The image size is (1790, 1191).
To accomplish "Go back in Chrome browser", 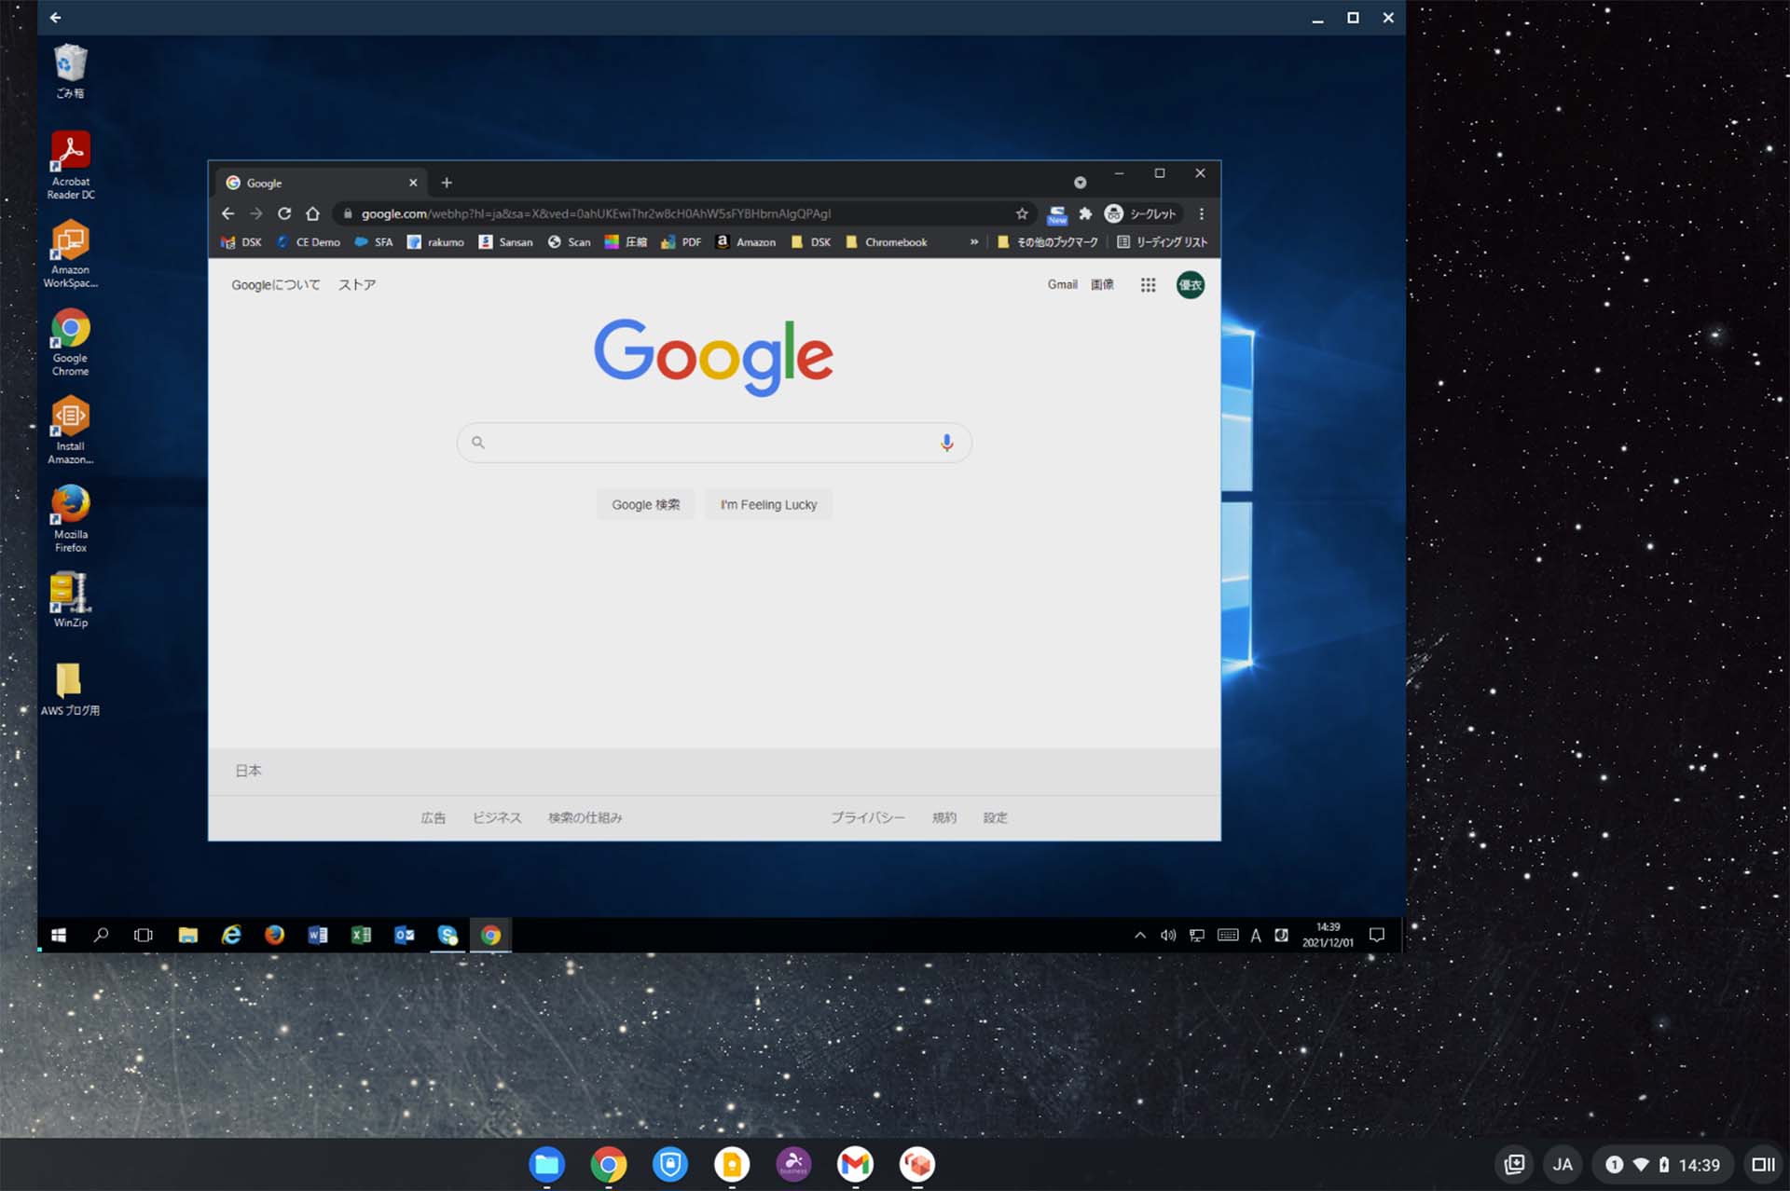I will point(227,213).
